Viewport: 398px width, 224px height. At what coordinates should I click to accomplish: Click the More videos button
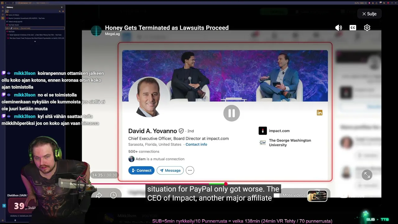click(294, 195)
